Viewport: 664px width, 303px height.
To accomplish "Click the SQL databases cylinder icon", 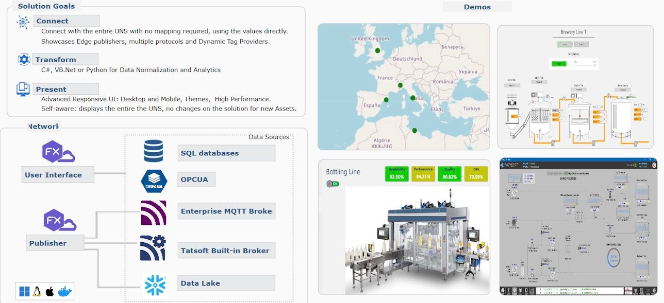I will 154,151.
